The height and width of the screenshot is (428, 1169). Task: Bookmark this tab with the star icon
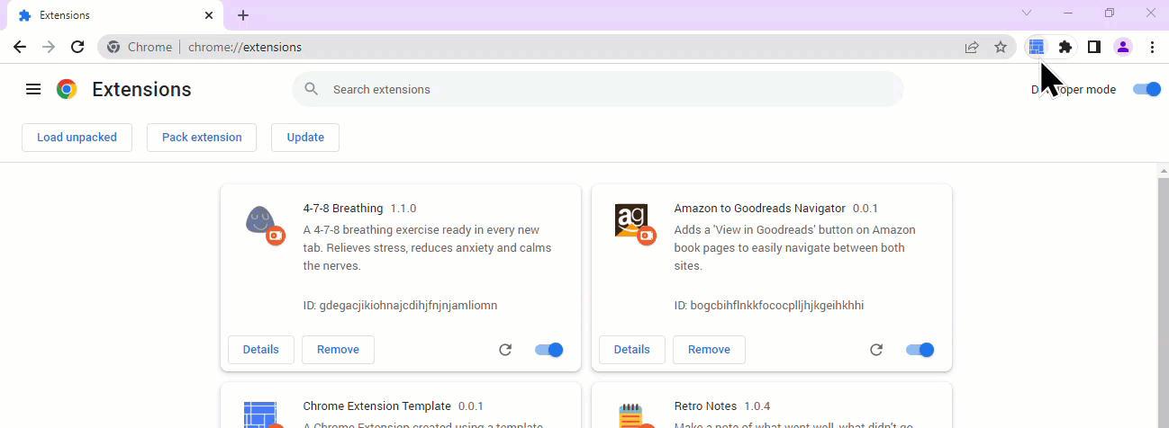tap(1001, 47)
